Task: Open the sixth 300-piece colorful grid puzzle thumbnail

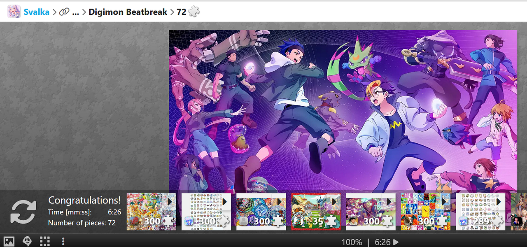Action: coord(426,212)
